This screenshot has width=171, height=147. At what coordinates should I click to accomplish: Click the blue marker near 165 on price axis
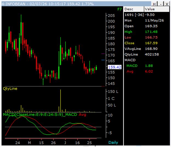click(103, 60)
